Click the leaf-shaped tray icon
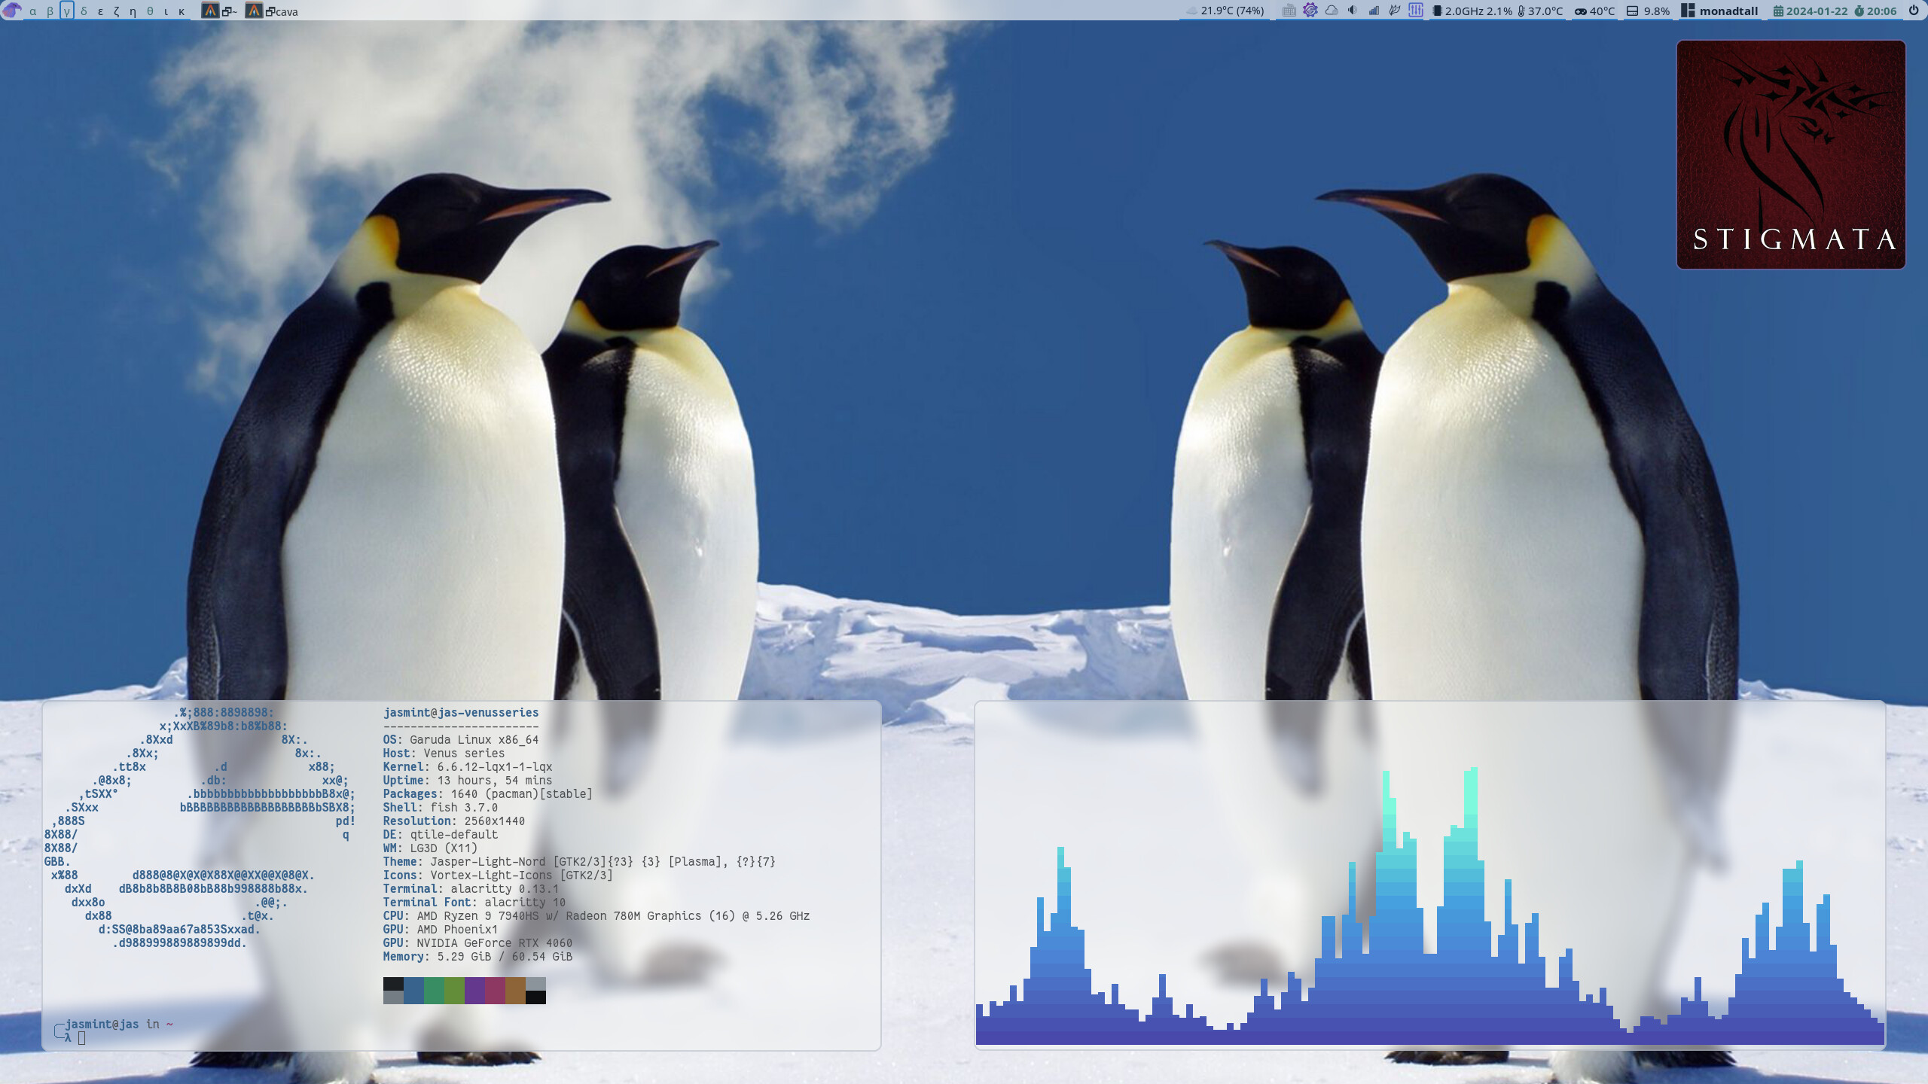Screen dimensions: 1928x1084 coord(1395,11)
